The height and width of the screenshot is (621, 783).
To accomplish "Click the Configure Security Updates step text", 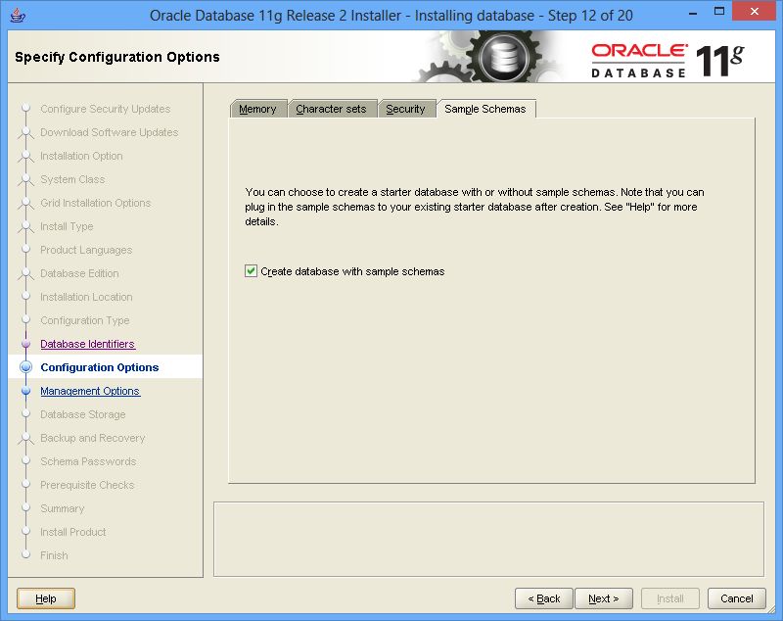I will [x=106, y=109].
